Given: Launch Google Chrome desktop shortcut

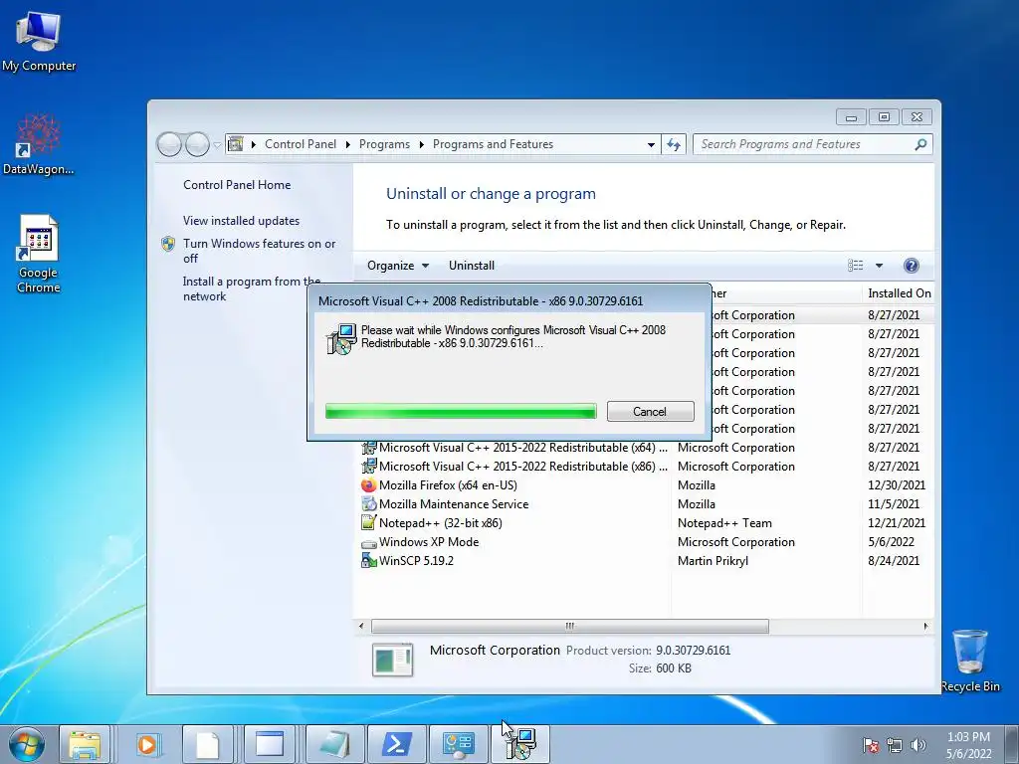Looking at the screenshot, I should pyautogui.click(x=39, y=254).
